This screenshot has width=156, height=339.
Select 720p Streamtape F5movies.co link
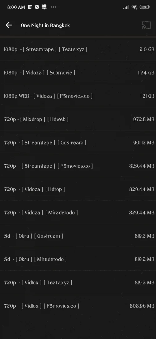tap(78, 166)
